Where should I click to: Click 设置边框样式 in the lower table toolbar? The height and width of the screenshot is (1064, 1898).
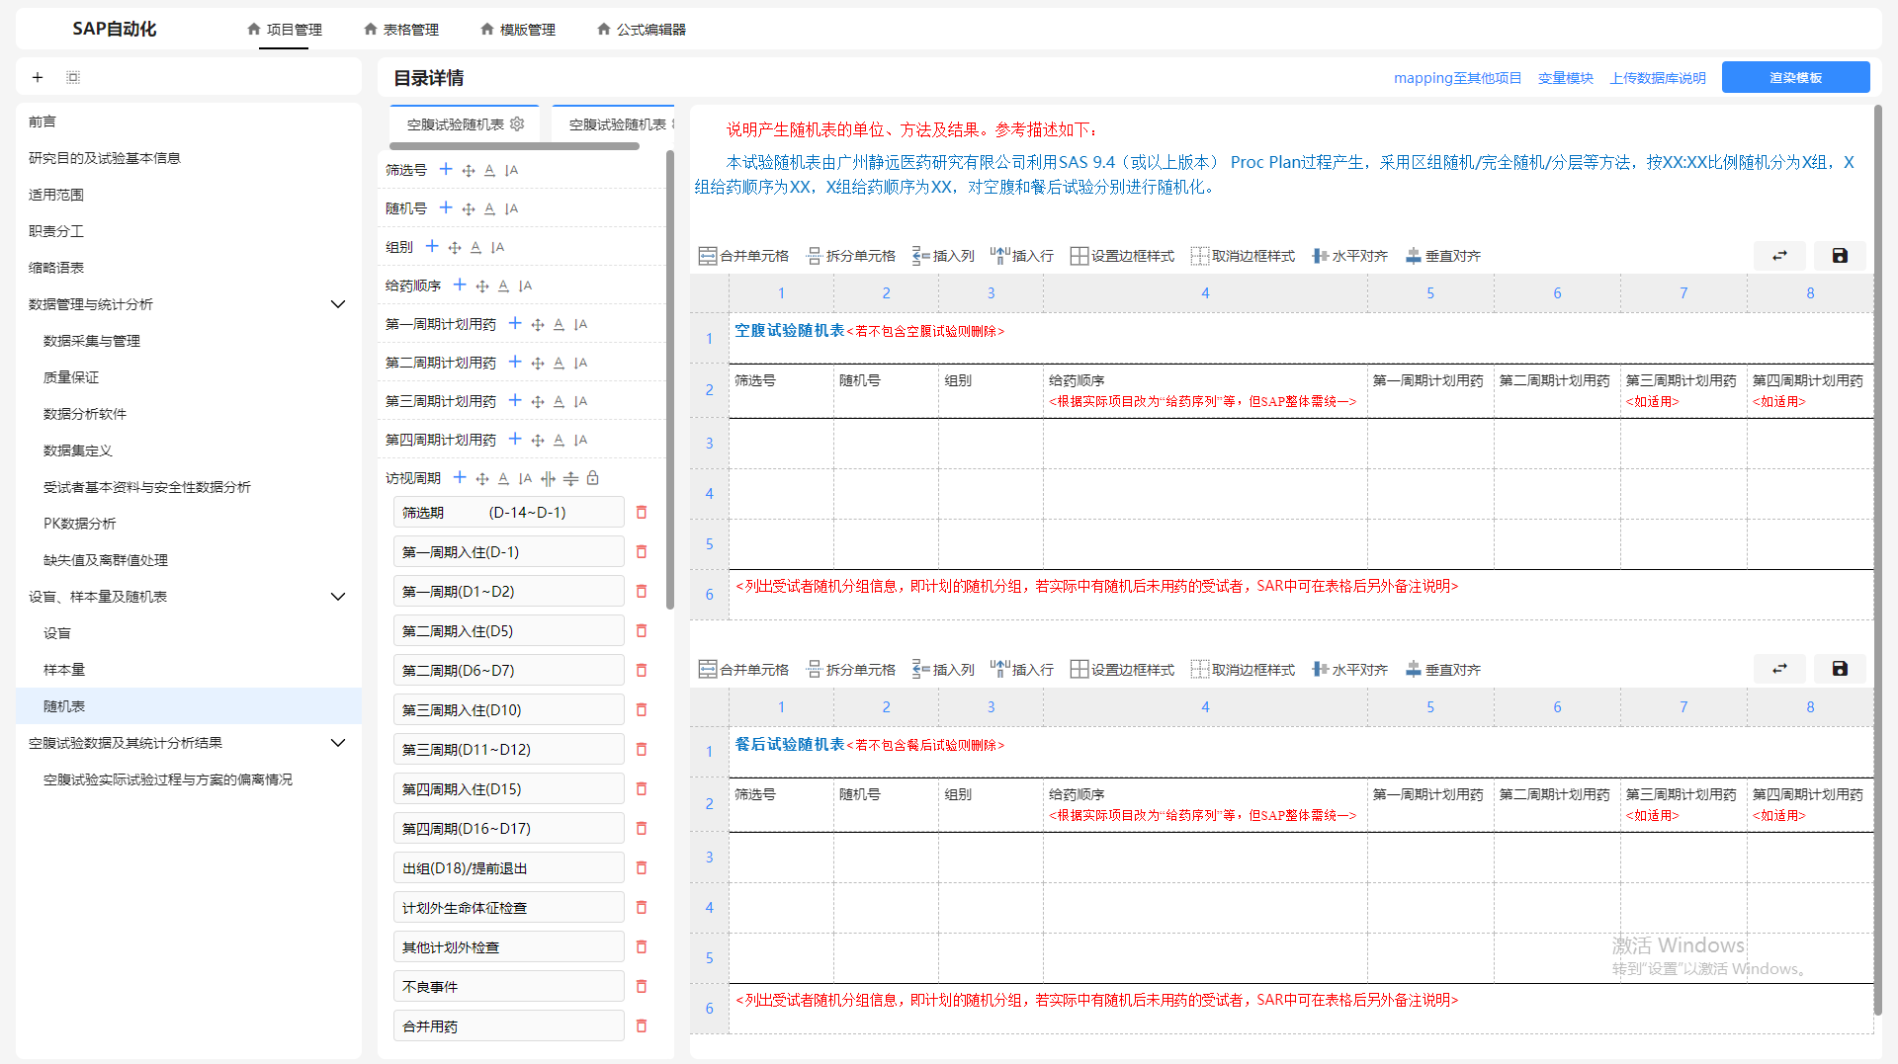tap(1122, 669)
